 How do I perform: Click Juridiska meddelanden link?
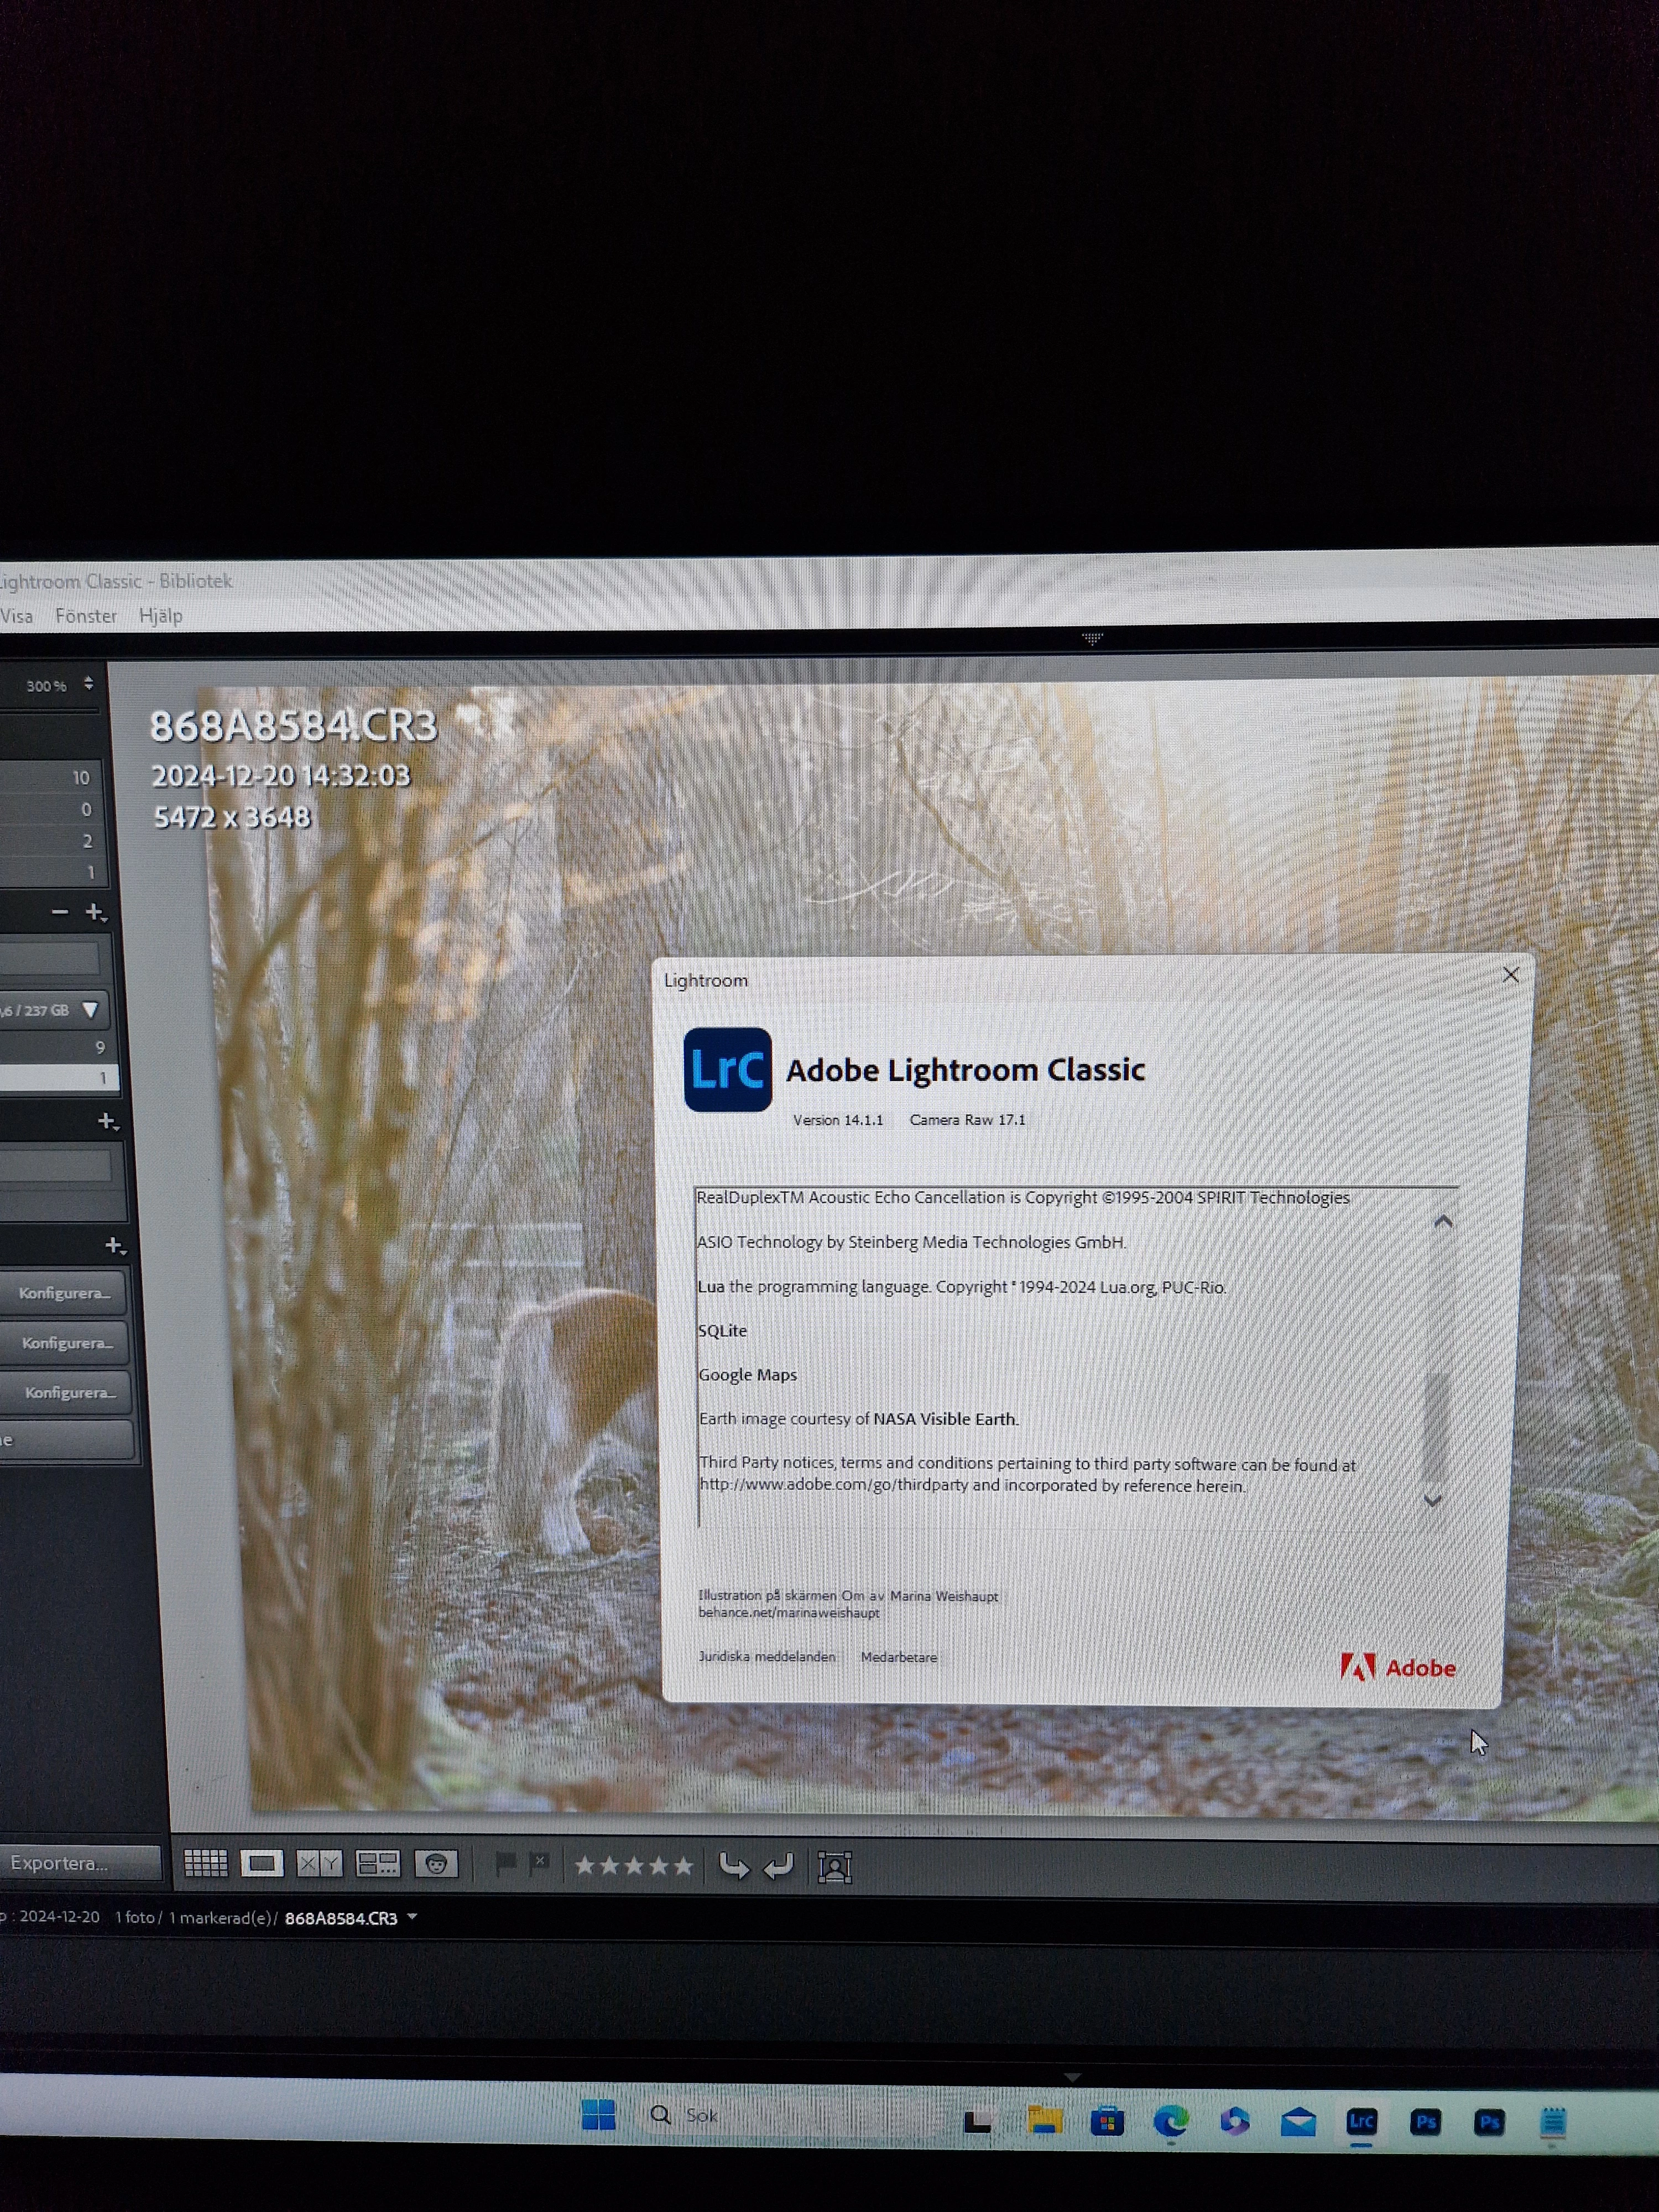pos(766,1656)
